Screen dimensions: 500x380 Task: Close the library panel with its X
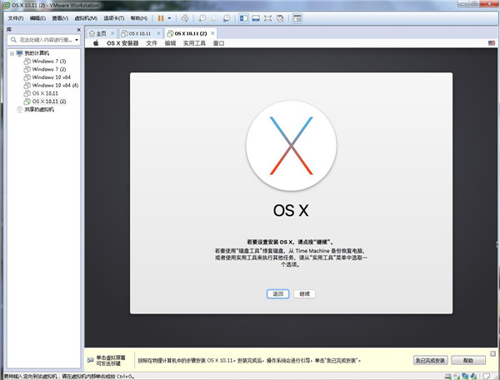79,30
